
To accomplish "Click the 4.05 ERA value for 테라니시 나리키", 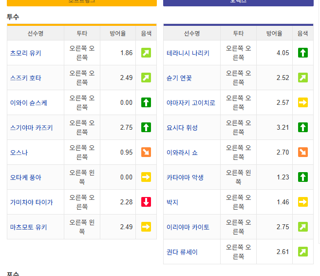I will point(283,53).
